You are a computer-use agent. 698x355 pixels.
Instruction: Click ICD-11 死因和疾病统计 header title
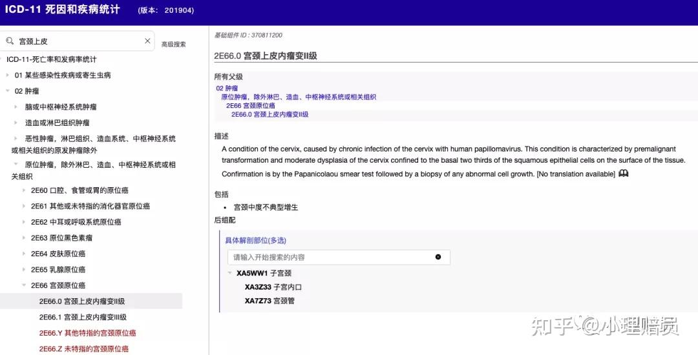coord(63,9)
